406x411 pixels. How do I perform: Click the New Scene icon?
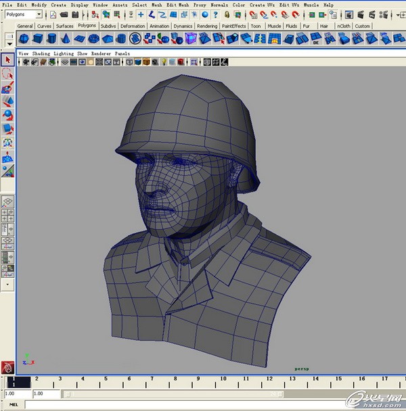point(53,15)
